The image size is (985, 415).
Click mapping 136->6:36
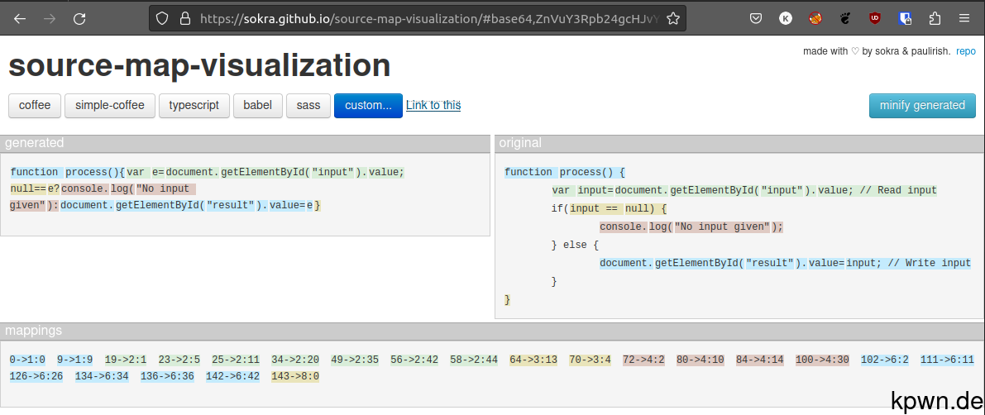click(x=168, y=377)
